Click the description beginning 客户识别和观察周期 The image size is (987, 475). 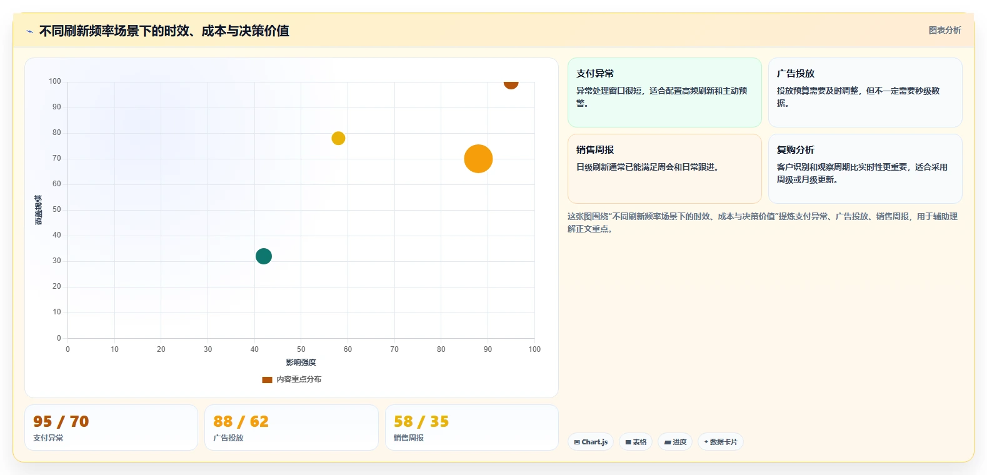(x=862, y=173)
